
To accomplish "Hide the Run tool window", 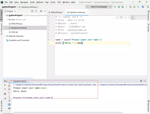I will point(145,81).
